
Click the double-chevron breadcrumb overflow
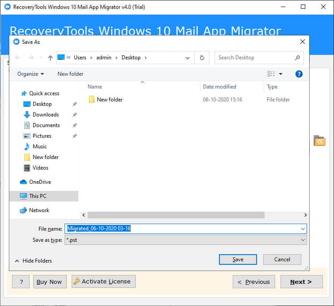pos(69,58)
